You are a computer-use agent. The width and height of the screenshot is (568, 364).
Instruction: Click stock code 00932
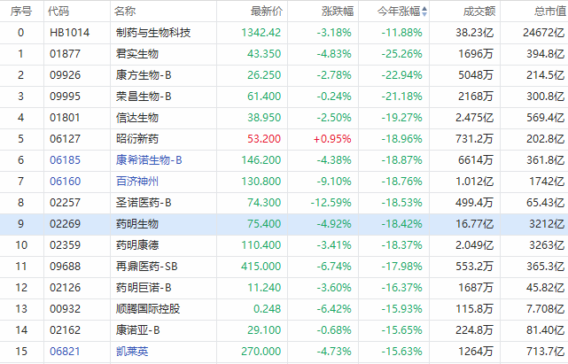[66, 309]
